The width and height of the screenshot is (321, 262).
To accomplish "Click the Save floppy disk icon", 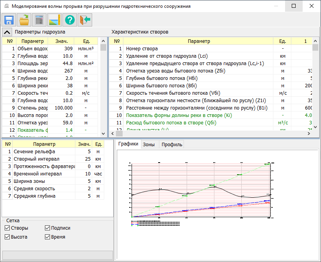I will (x=9, y=19).
